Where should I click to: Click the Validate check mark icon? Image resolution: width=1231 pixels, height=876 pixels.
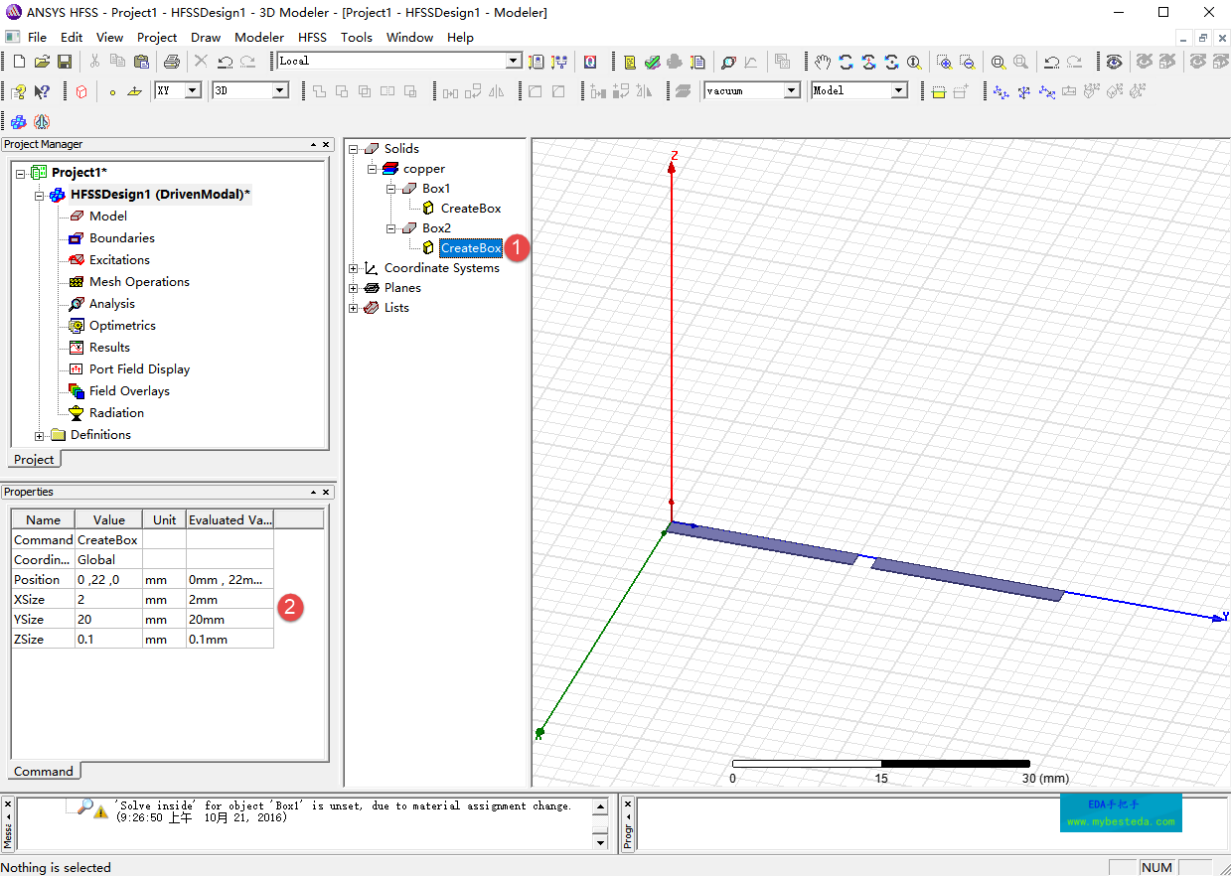(652, 62)
